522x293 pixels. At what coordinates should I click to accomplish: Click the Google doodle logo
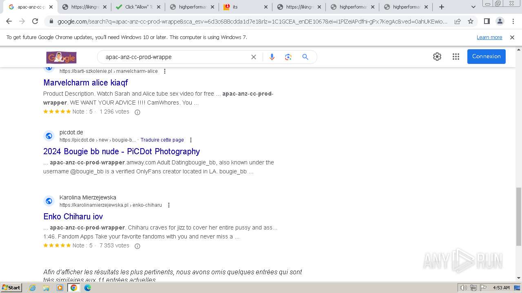click(61, 57)
